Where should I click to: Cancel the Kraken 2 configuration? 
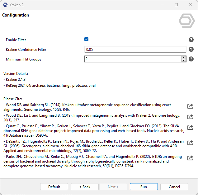point(174,187)
